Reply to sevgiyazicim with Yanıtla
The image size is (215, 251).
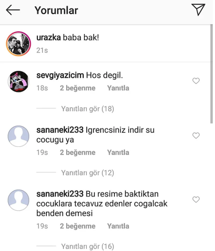[x=118, y=88]
